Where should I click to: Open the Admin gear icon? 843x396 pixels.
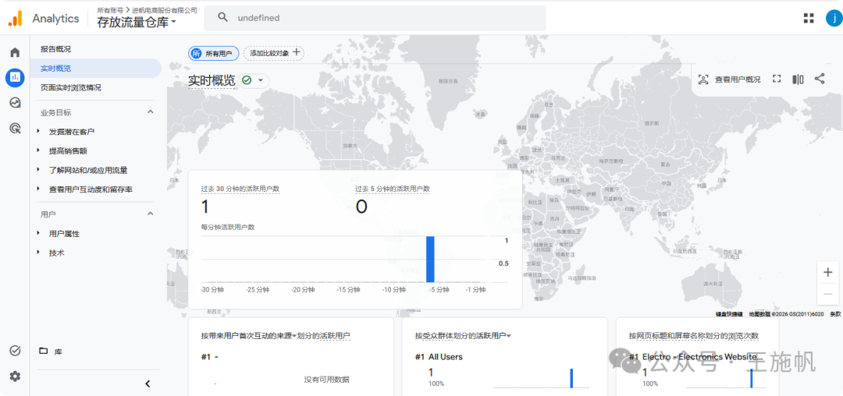(x=15, y=377)
